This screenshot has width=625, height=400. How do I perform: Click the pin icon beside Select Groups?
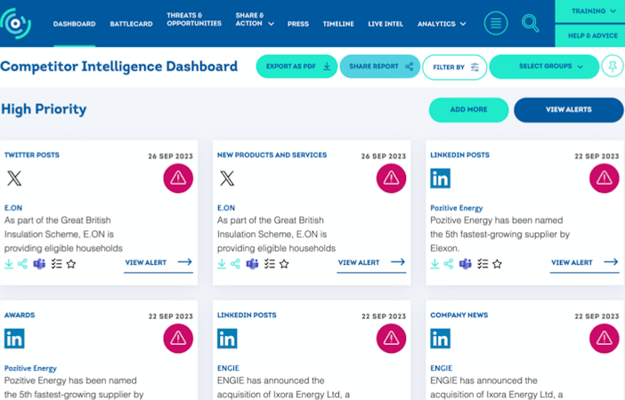612,67
